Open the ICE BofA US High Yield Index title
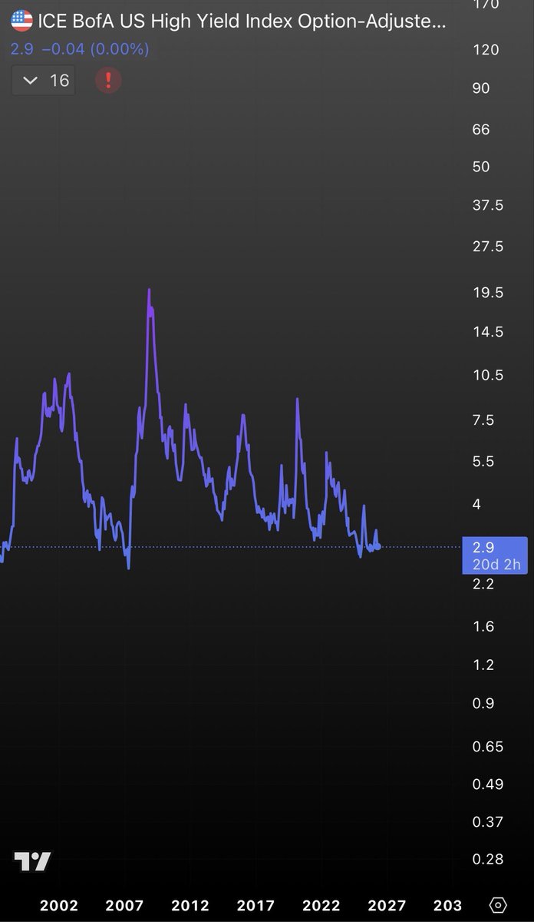This screenshot has width=534, height=922. click(242, 22)
